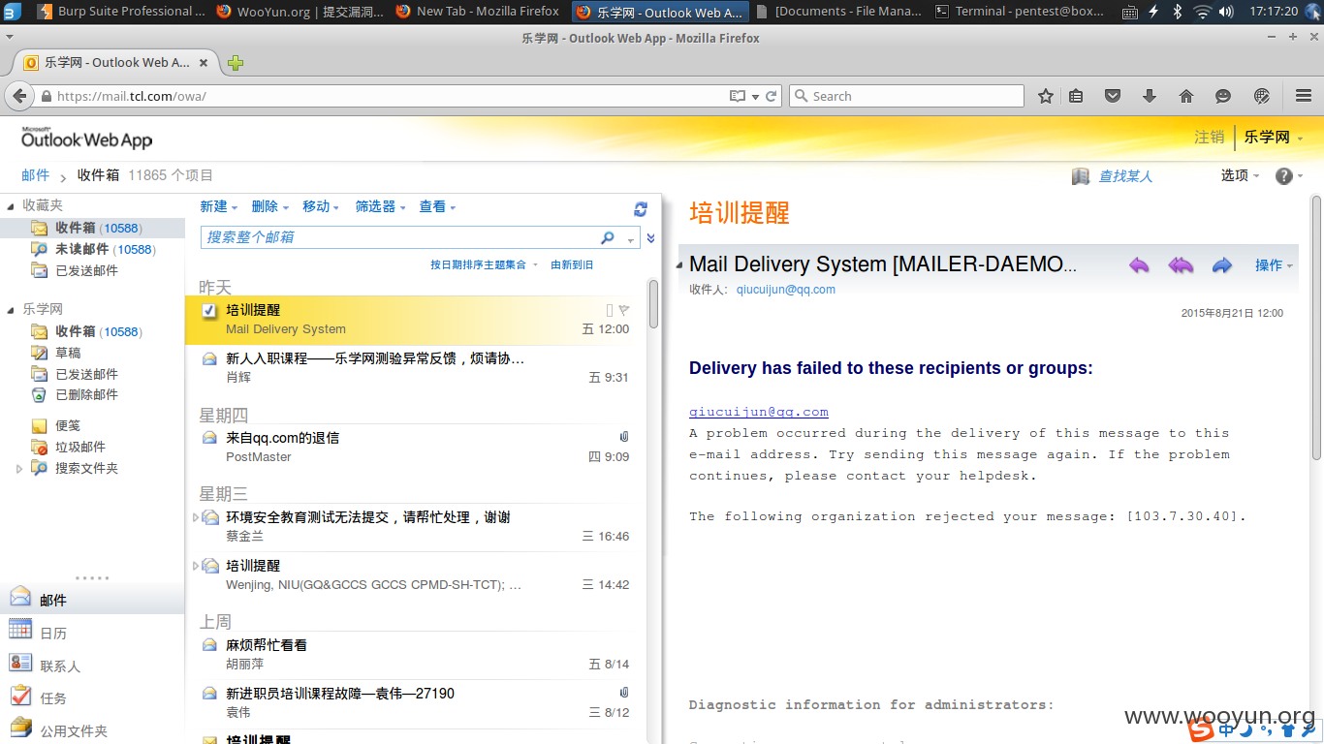The width and height of the screenshot is (1324, 744).
Task: Click the message list vertical scrollbar
Action: click(654, 304)
